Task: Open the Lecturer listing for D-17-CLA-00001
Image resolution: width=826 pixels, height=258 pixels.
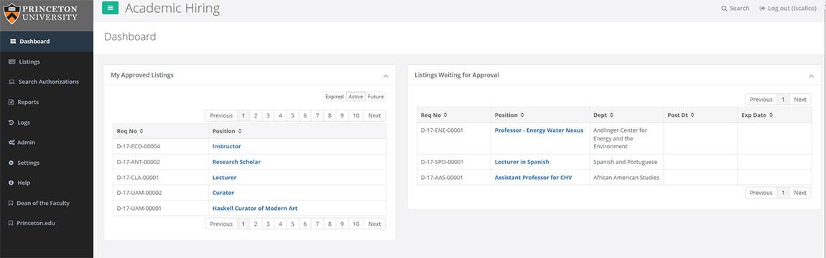Action: tap(224, 178)
